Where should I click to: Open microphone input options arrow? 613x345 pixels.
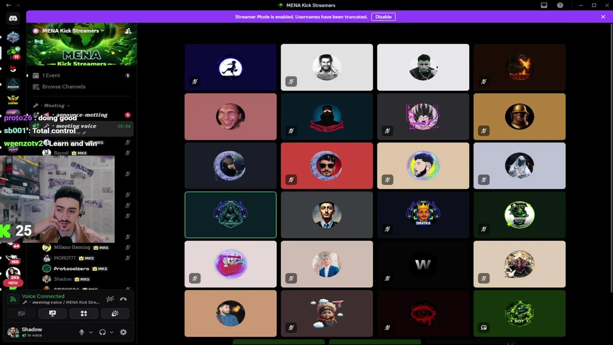91,332
